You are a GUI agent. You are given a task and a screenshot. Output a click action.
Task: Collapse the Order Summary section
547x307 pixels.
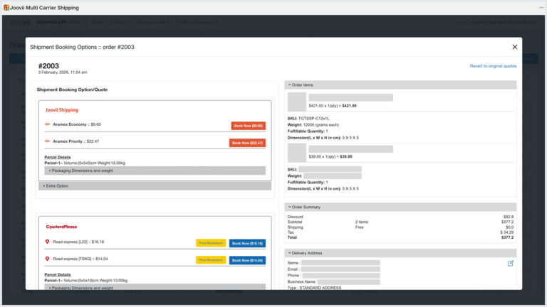(304, 207)
